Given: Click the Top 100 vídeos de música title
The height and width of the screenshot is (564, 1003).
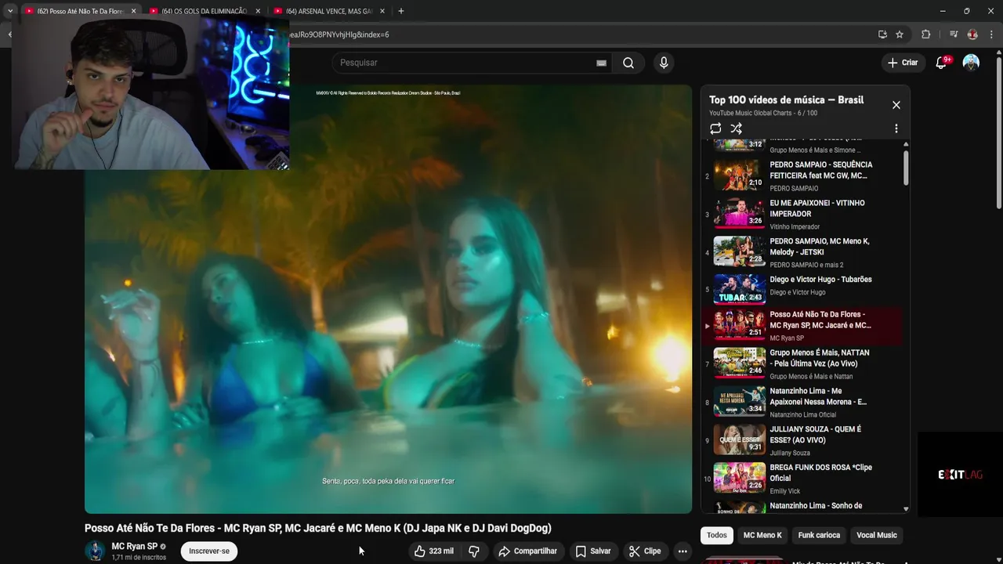Looking at the screenshot, I should pos(786,99).
